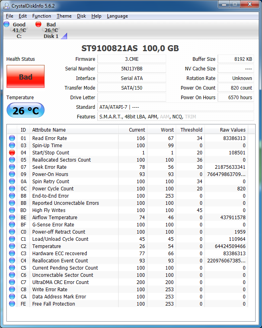The height and width of the screenshot is (328, 262).
Task: Open the Theme menu
Action: 64,16
